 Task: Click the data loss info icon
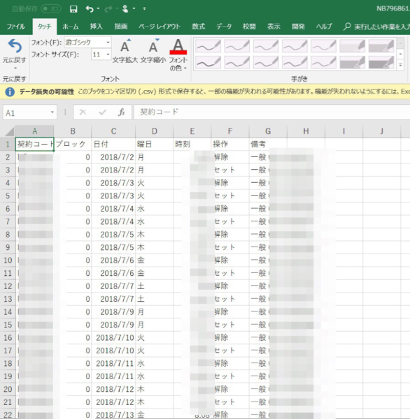pos(10,92)
